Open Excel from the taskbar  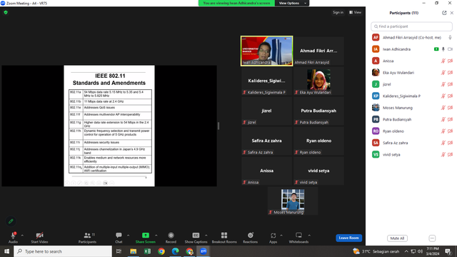(147, 251)
